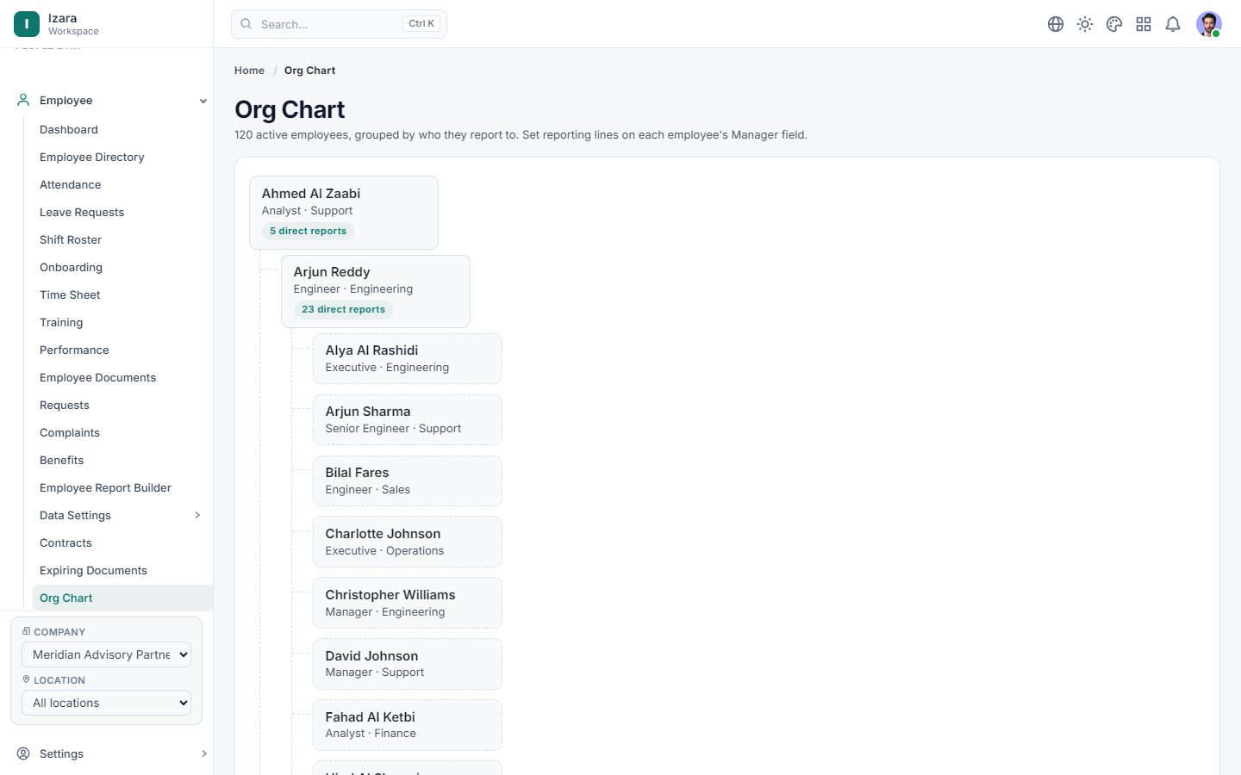1241x775 pixels.
Task: Select Ahmed Al Zaabi's org card
Action: tap(344, 213)
